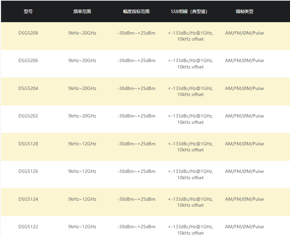Click SSB phase noise value for DSG5122
The image size is (290, 237).
pyautogui.click(x=190, y=230)
